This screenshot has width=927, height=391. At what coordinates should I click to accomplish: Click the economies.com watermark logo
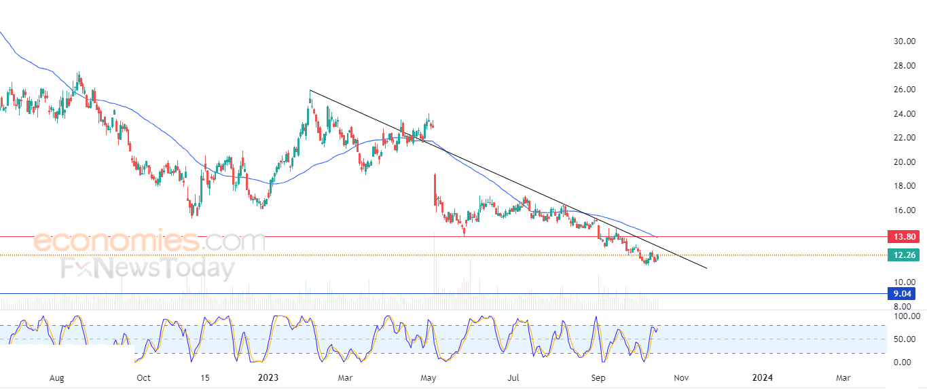coord(149,242)
